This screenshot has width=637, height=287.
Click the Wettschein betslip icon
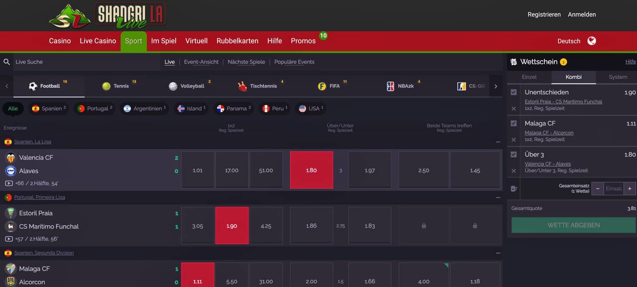tap(514, 62)
